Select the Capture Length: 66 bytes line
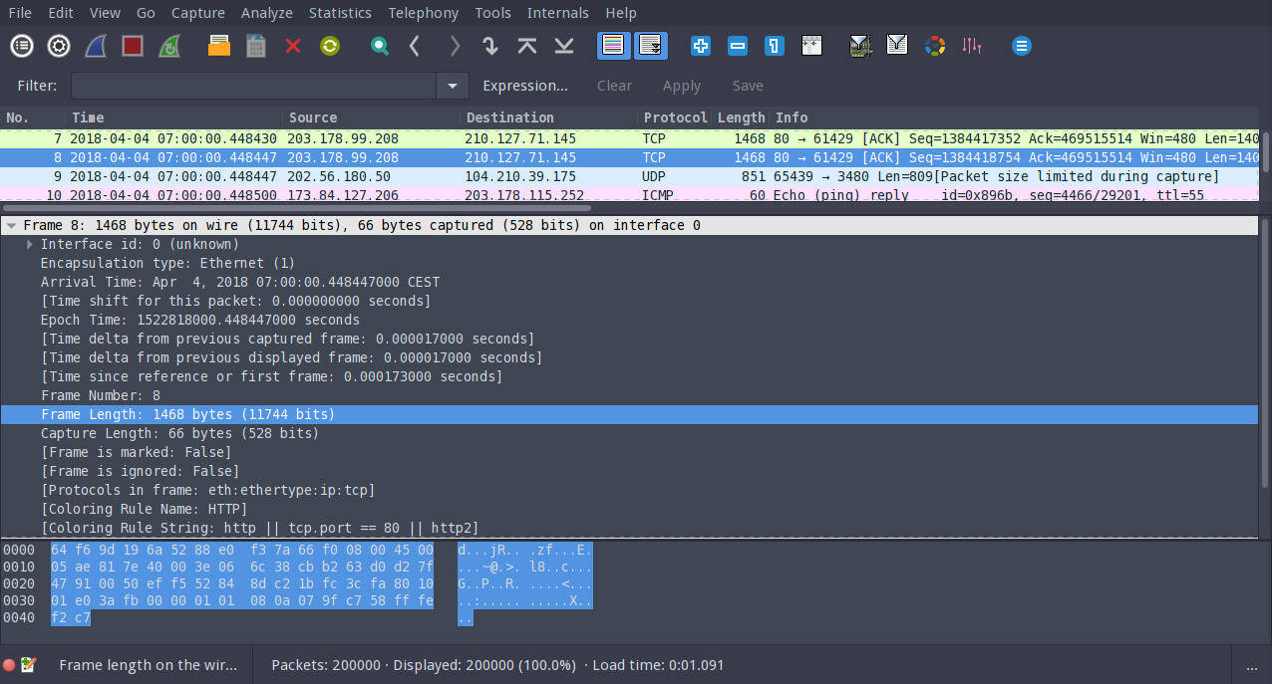Image resolution: width=1272 pixels, height=684 pixels. 629,433
